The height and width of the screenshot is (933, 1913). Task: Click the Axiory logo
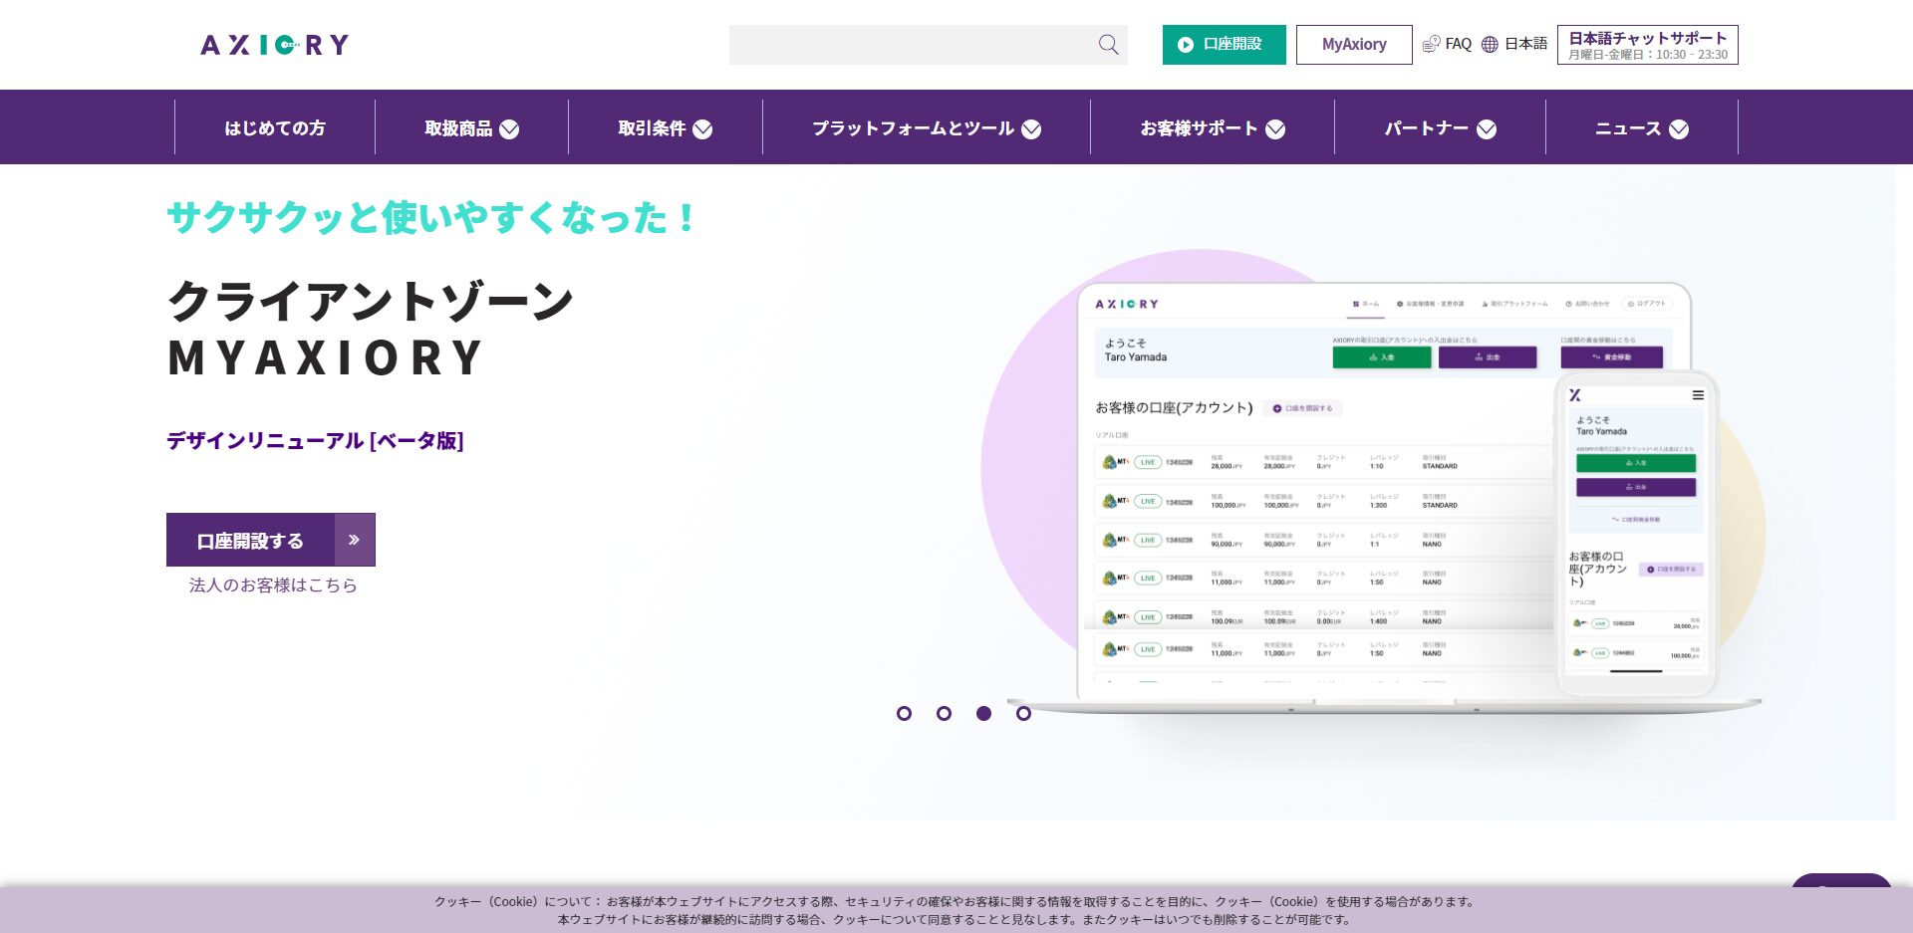coord(274,45)
